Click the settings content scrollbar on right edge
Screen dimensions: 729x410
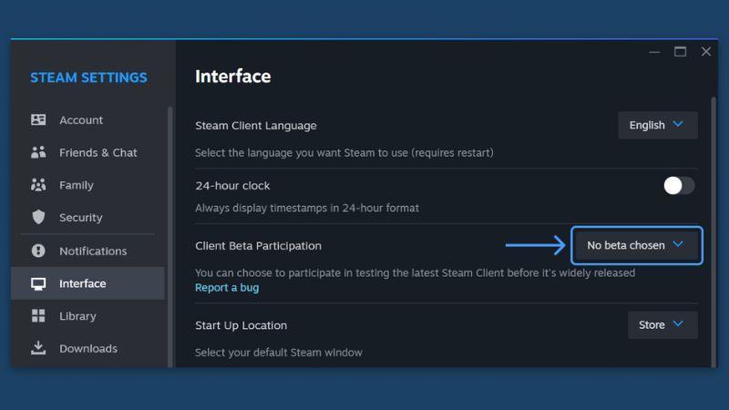(x=714, y=232)
